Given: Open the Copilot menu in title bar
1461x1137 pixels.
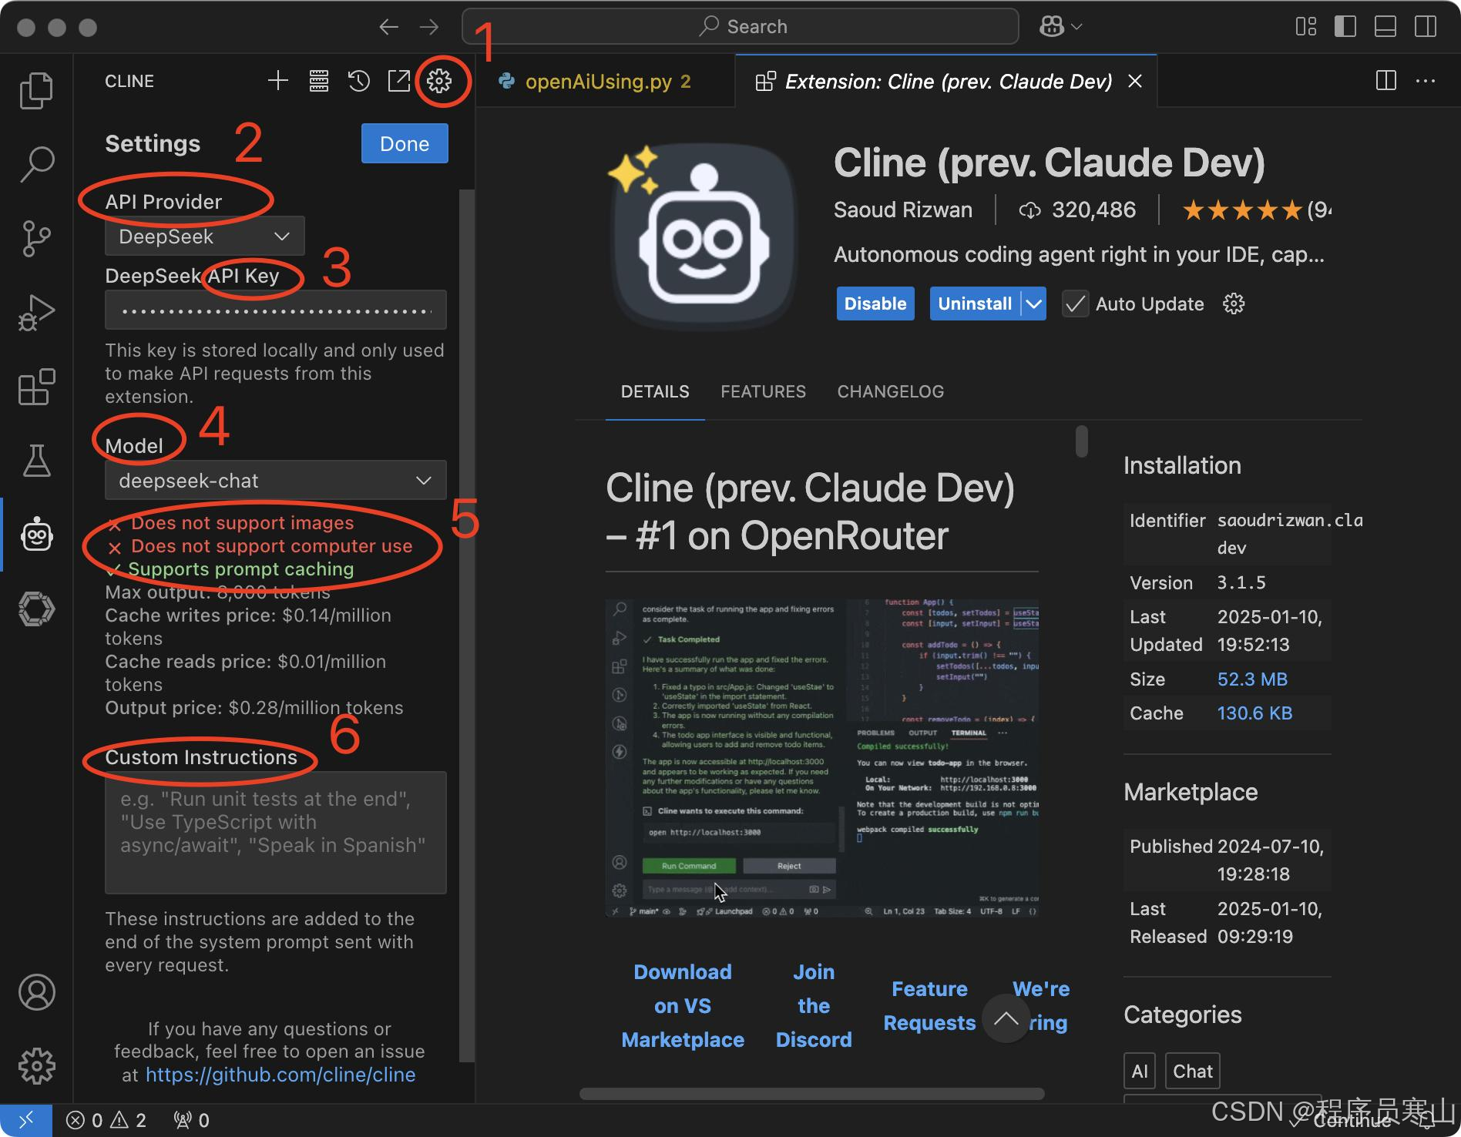Looking at the screenshot, I should 1060,27.
